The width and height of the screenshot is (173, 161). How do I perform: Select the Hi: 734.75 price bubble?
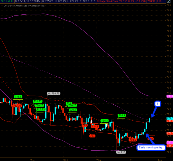tap(53, 93)
